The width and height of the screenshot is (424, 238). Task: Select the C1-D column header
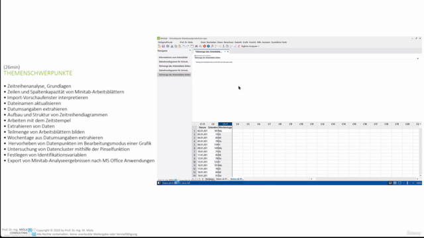point(202,124)
